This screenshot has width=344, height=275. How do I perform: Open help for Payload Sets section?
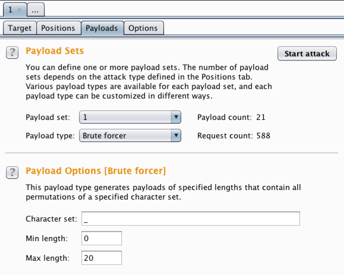click(12, 53)
